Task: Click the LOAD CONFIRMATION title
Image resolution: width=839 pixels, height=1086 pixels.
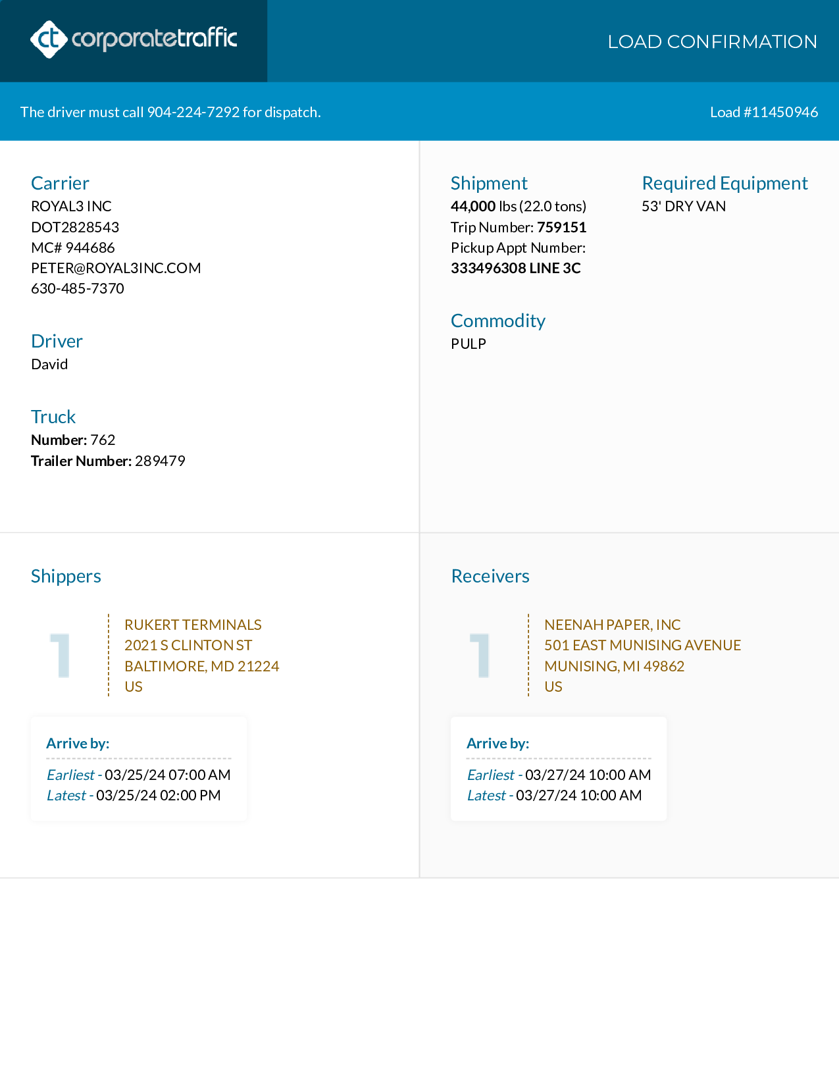Action: [x=712, y=41]
